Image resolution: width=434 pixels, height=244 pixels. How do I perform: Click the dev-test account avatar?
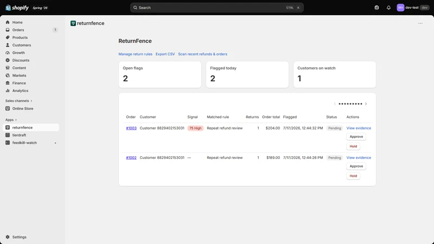pyautogui.click(x=400, y=8)
